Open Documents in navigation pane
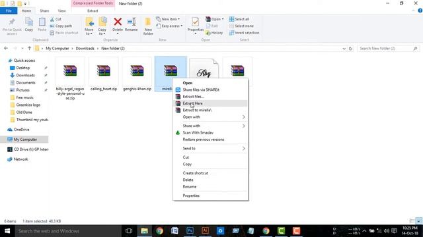The height and width of the screenshot is (237, 423). tap(26, 83)
